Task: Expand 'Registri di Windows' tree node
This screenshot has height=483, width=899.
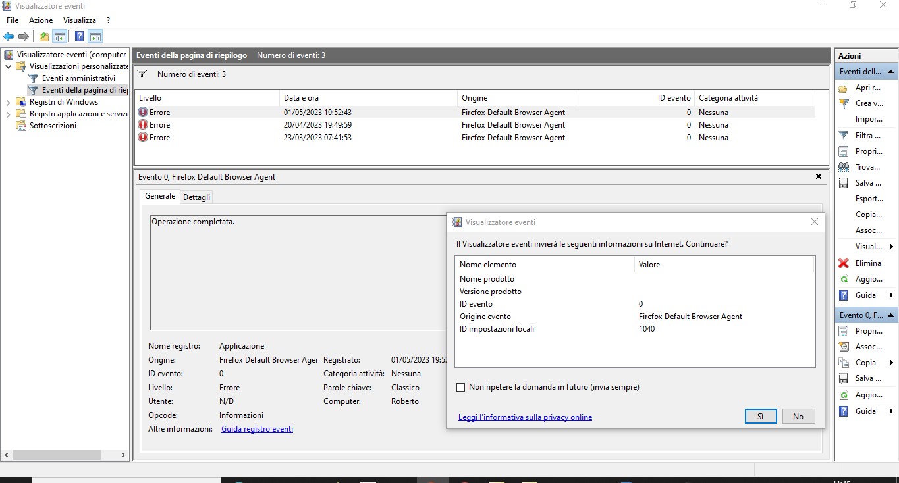Action: coord(8,102)
